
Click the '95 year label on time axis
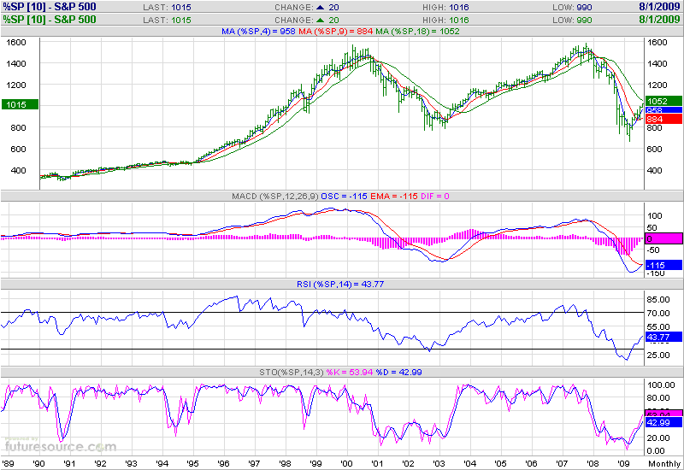click(192, 463)
